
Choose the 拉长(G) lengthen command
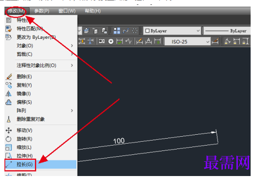click(41, 164)
